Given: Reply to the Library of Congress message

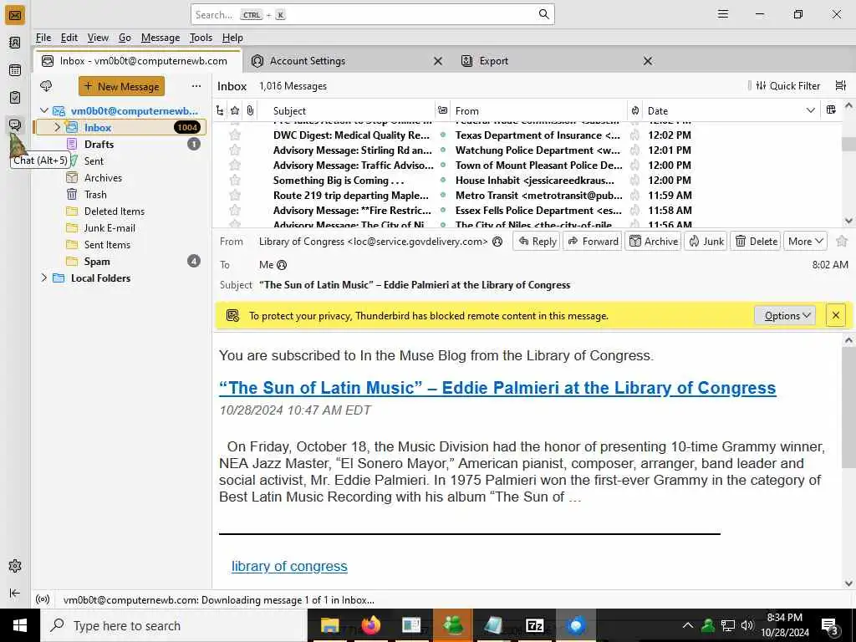Looking at the screenshot, I should click(537, 242).
